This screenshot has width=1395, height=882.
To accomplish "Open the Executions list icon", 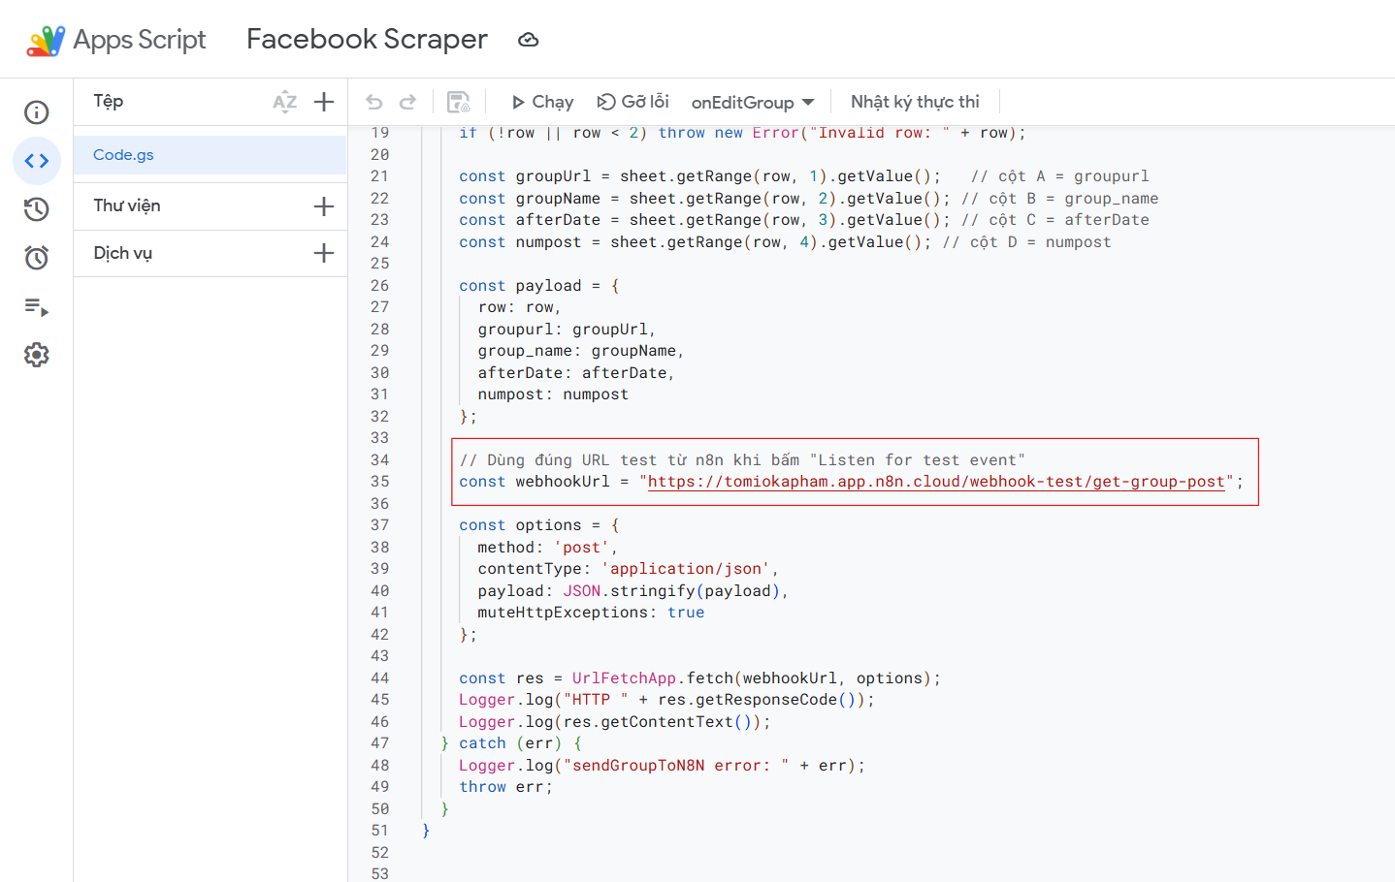I will click(37, 307).
